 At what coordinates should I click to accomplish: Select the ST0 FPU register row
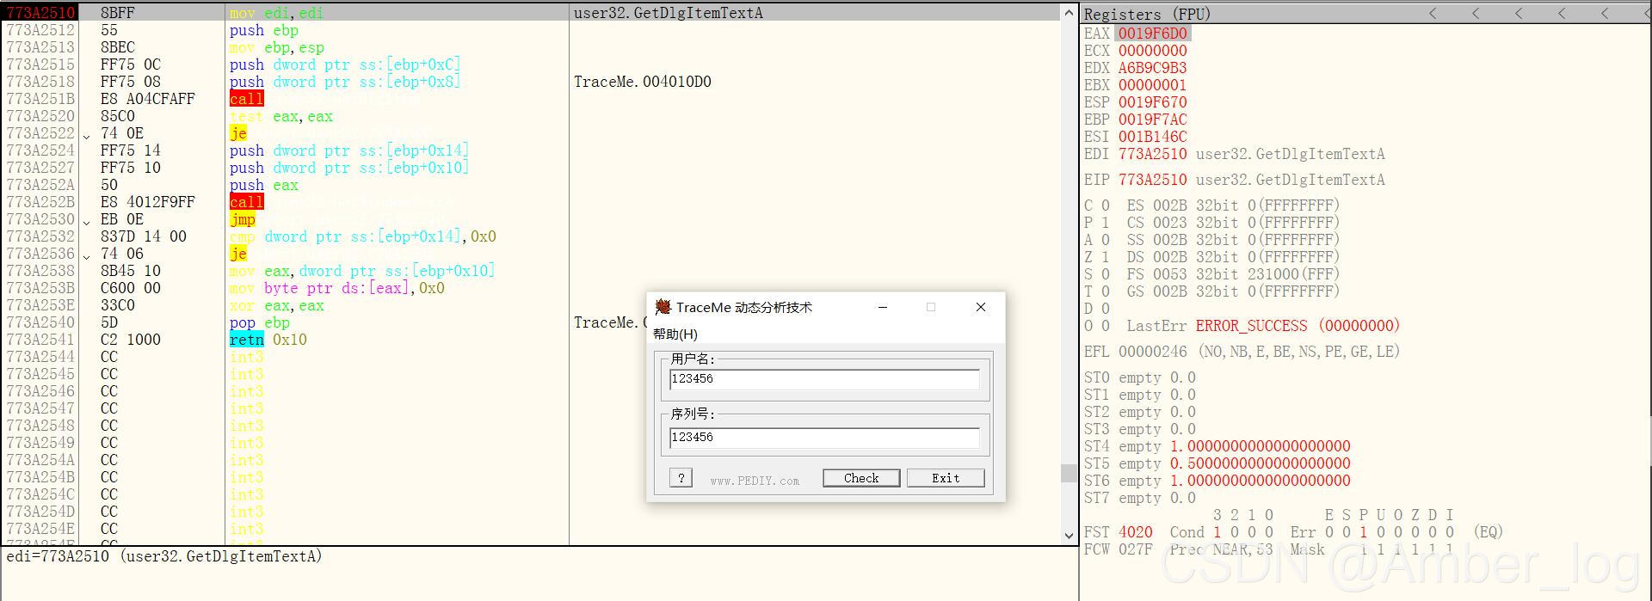pos(1140,377)
